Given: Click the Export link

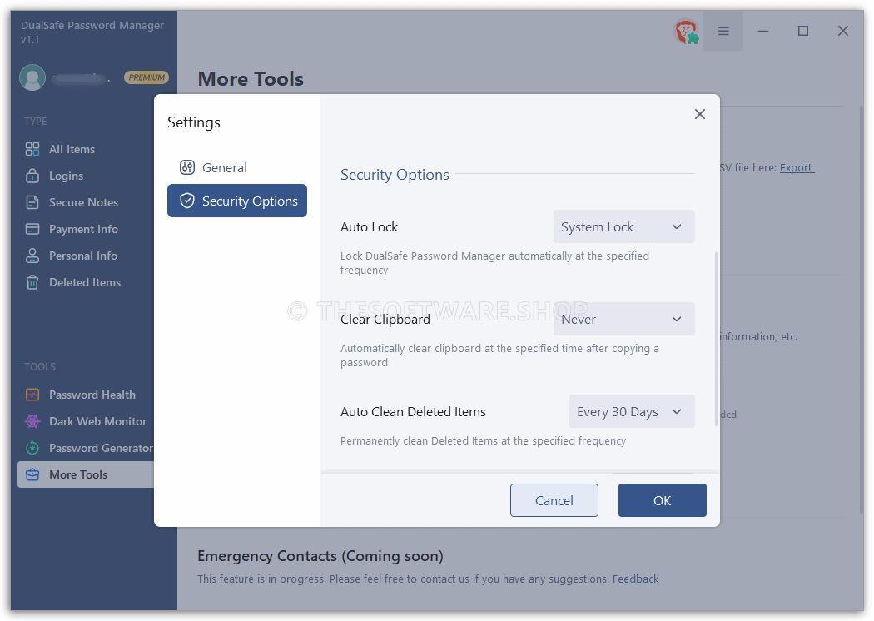Looking at the screenshot, I should (x=797, y=168).
